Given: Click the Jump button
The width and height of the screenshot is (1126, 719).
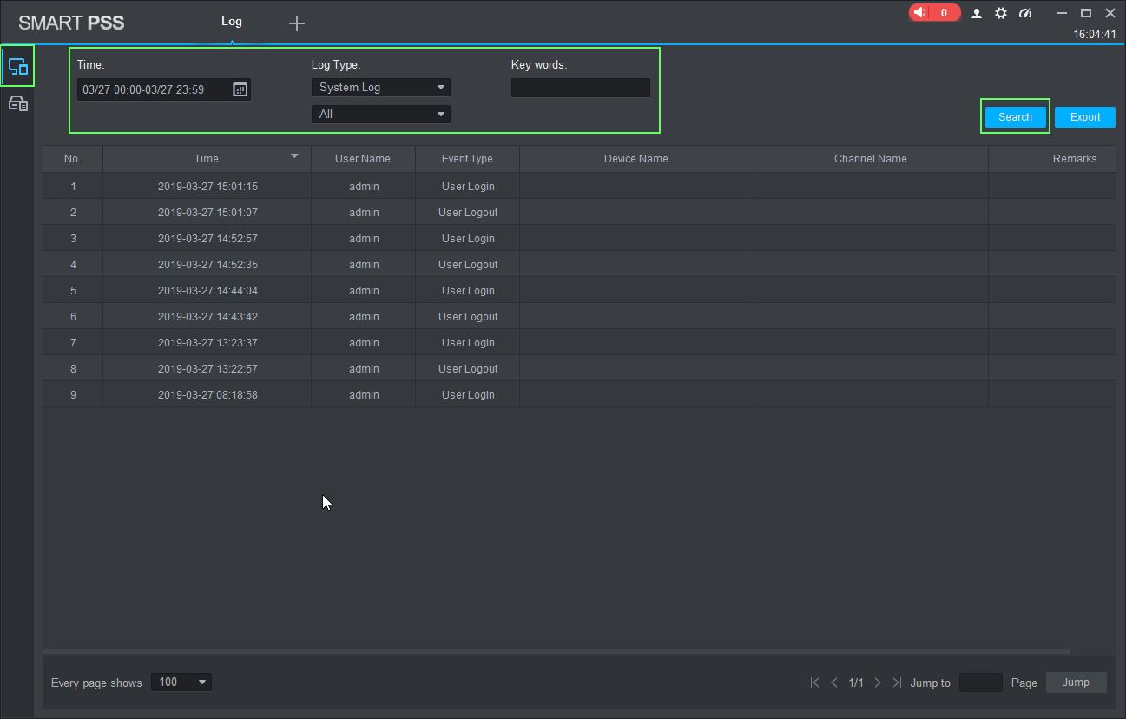Looking at the screenshot, I should click(x=1076, y=683).
